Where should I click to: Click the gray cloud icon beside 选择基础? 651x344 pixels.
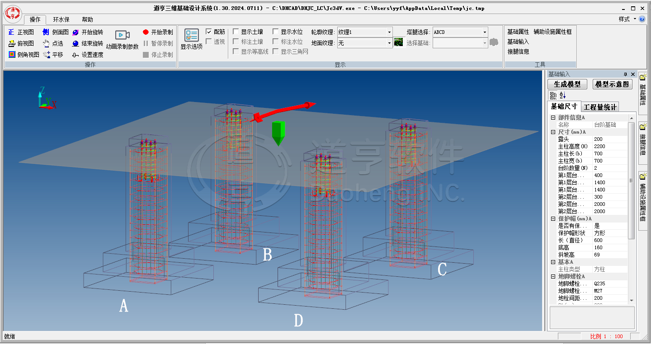tap(494, 42)
